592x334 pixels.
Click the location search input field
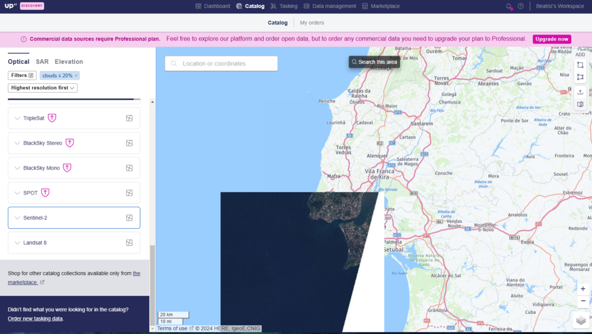click(221, 63)
